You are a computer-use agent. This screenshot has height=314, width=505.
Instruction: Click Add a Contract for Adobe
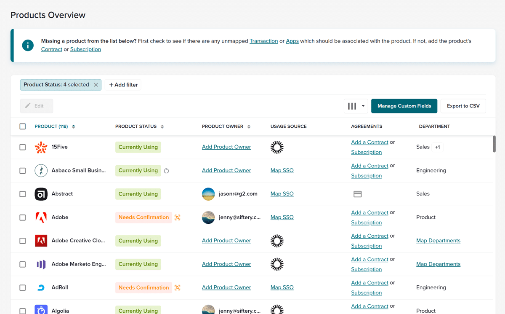tap(369, 212)
